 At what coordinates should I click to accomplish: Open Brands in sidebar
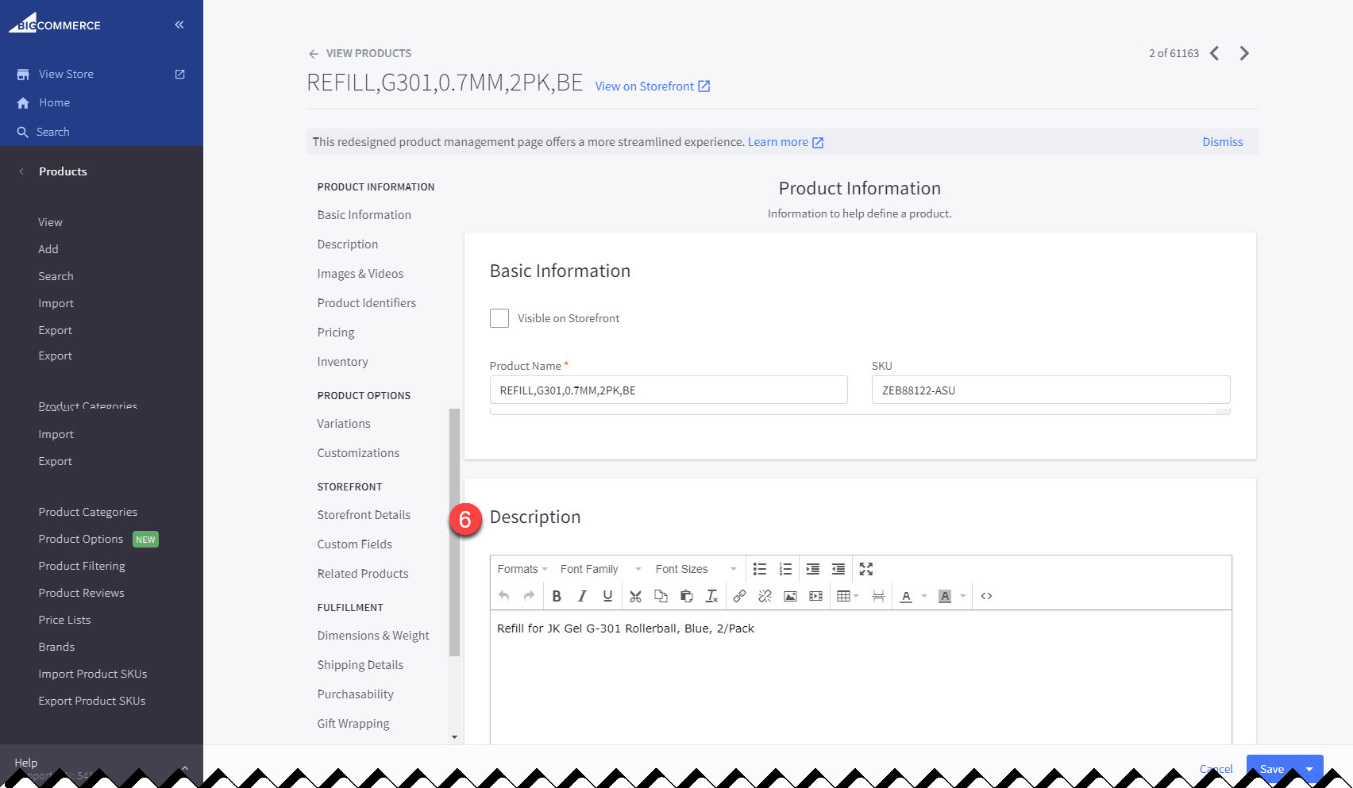(56, 647)
